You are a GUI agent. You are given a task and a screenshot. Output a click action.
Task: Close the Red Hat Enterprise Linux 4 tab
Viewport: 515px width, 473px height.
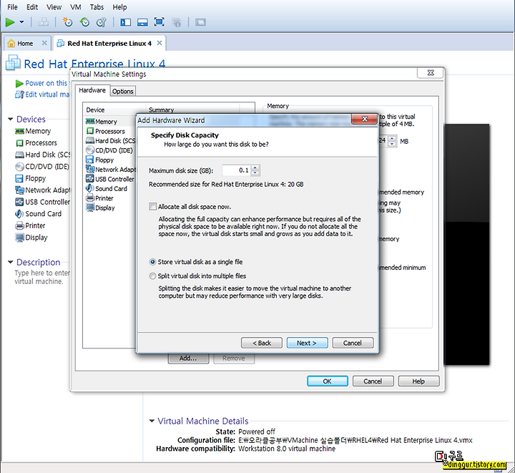[x=160, y=43]
